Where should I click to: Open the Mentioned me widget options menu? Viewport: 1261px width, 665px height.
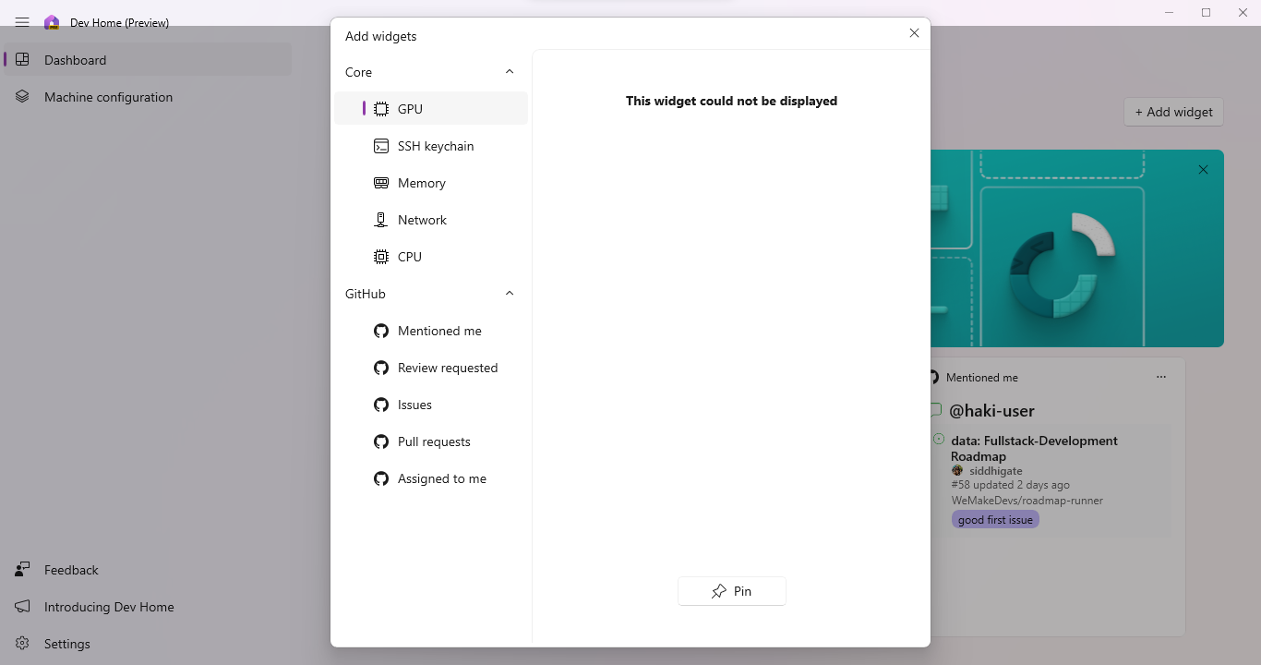click(x=1161, y=377)
